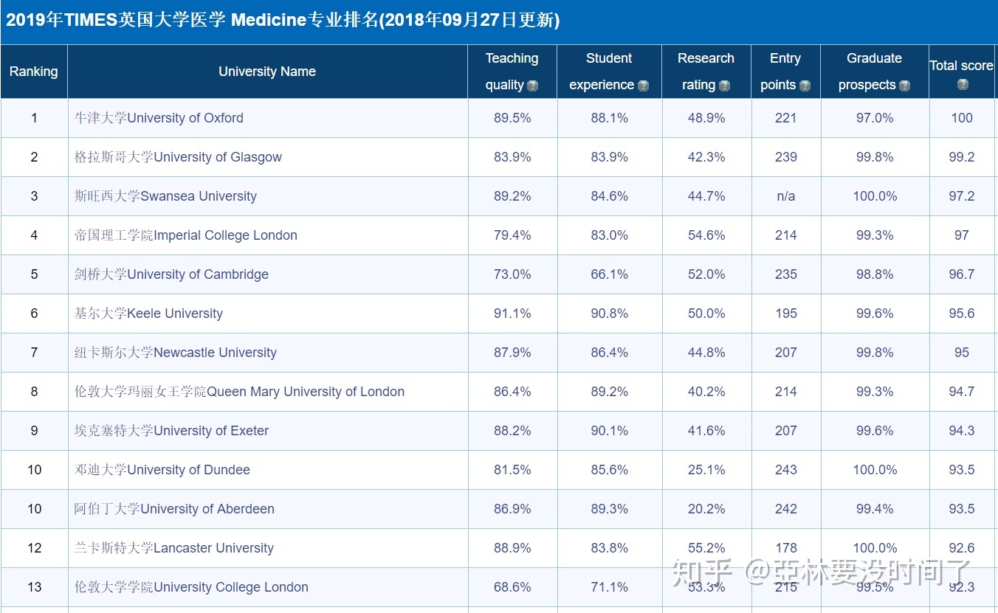The image size is (998, 613).
Task: Select Cambridge's student experience 66.1%
Action: [610, 274]
